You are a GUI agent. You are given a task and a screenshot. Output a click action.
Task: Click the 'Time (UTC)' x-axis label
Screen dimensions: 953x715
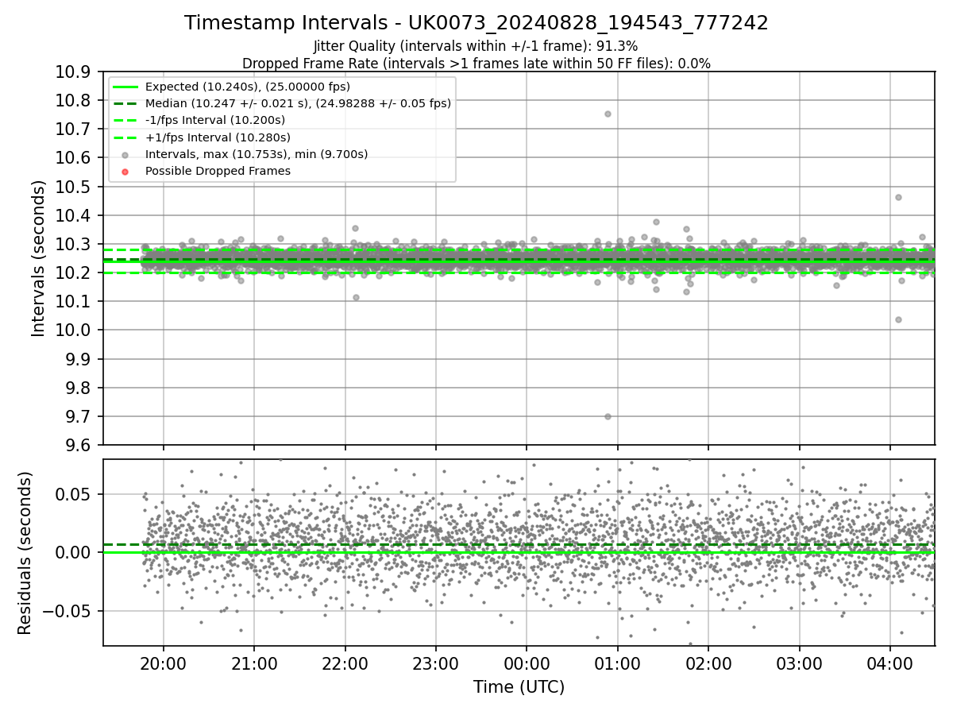tap(519, 687)
